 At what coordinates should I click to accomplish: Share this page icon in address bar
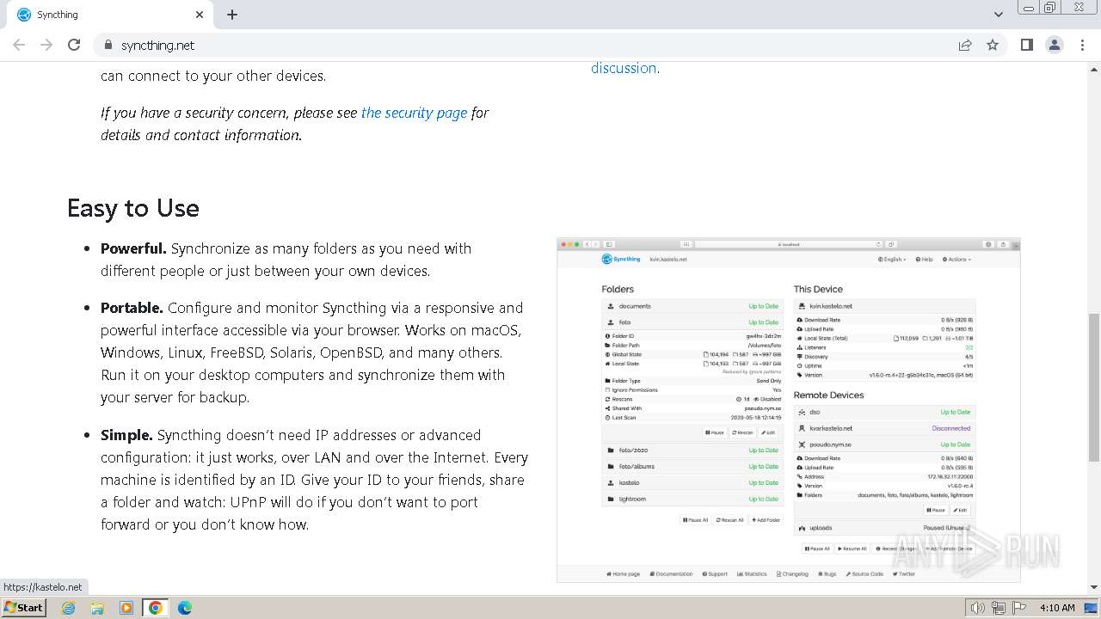(965, 45)
